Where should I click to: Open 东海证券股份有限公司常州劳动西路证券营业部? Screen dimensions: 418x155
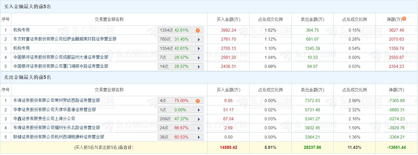[57, 100]
